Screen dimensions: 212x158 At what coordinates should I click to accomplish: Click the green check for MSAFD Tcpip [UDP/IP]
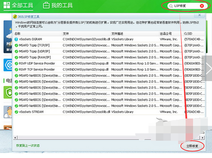pyautogui.click(x=16, y=51)
